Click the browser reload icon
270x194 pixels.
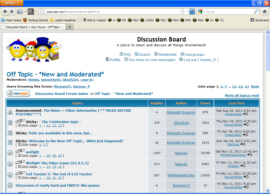[x=192, y=12]
